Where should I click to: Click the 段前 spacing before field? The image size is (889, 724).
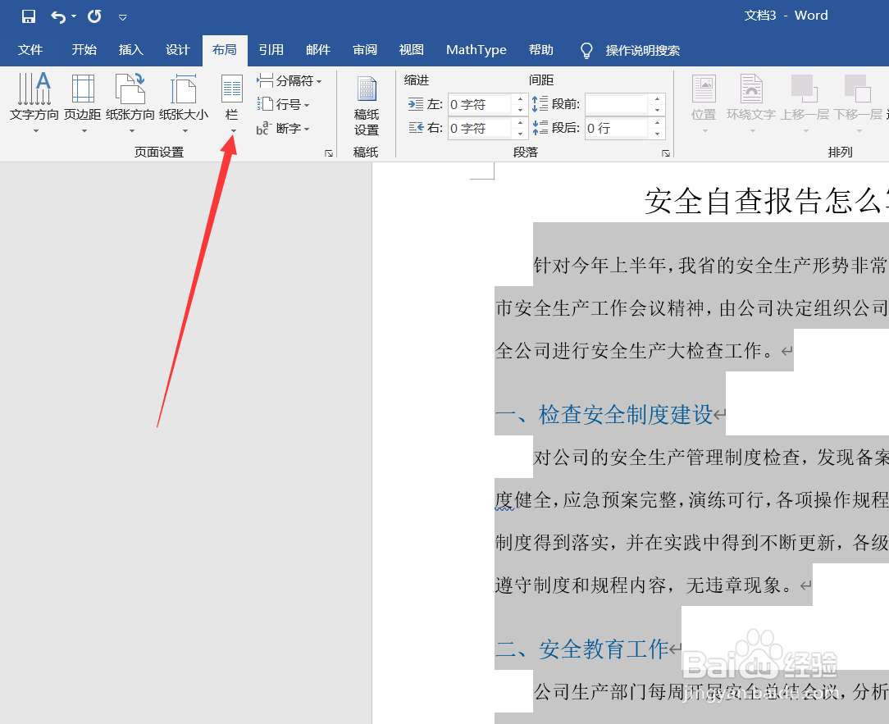click(x=617, y=104)
